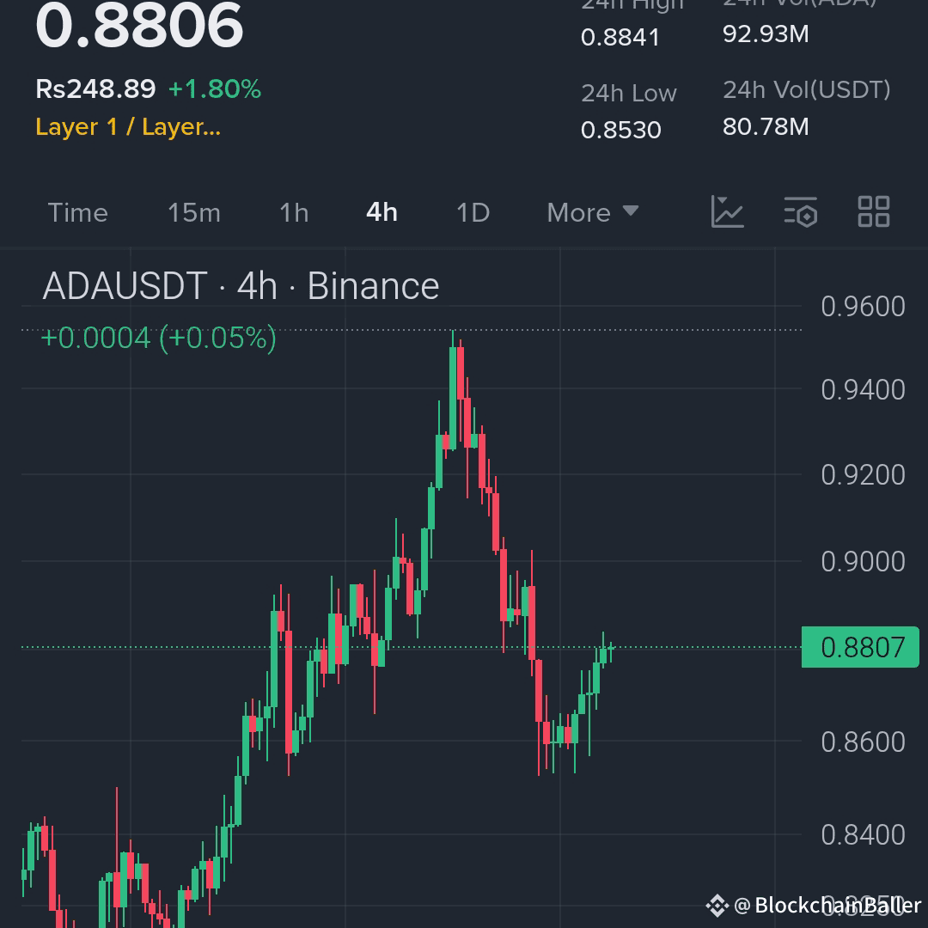This screenshot has height=928, width=928.
Task: Click the ADAUSDT · 4h · Binance chart title
Action: 241,286
